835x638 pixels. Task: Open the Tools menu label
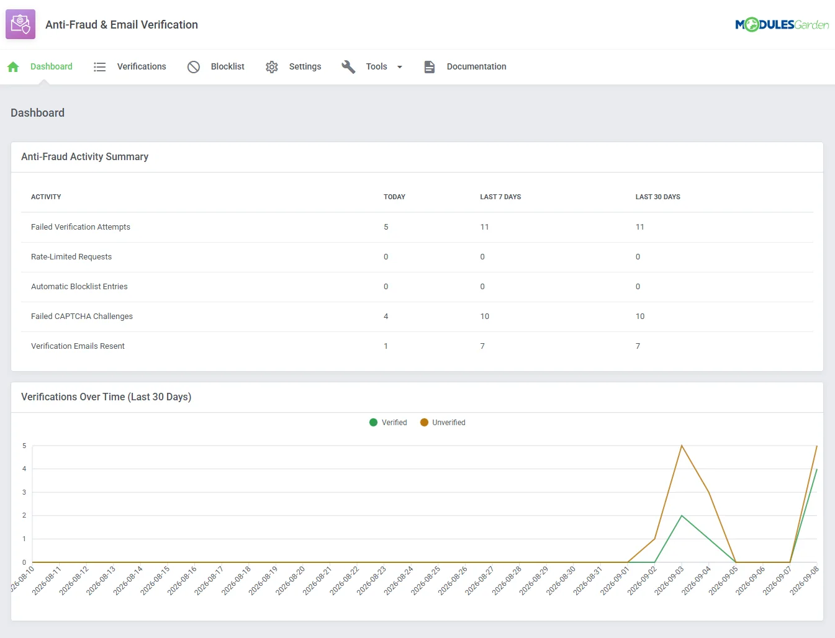tap(376, 67)
